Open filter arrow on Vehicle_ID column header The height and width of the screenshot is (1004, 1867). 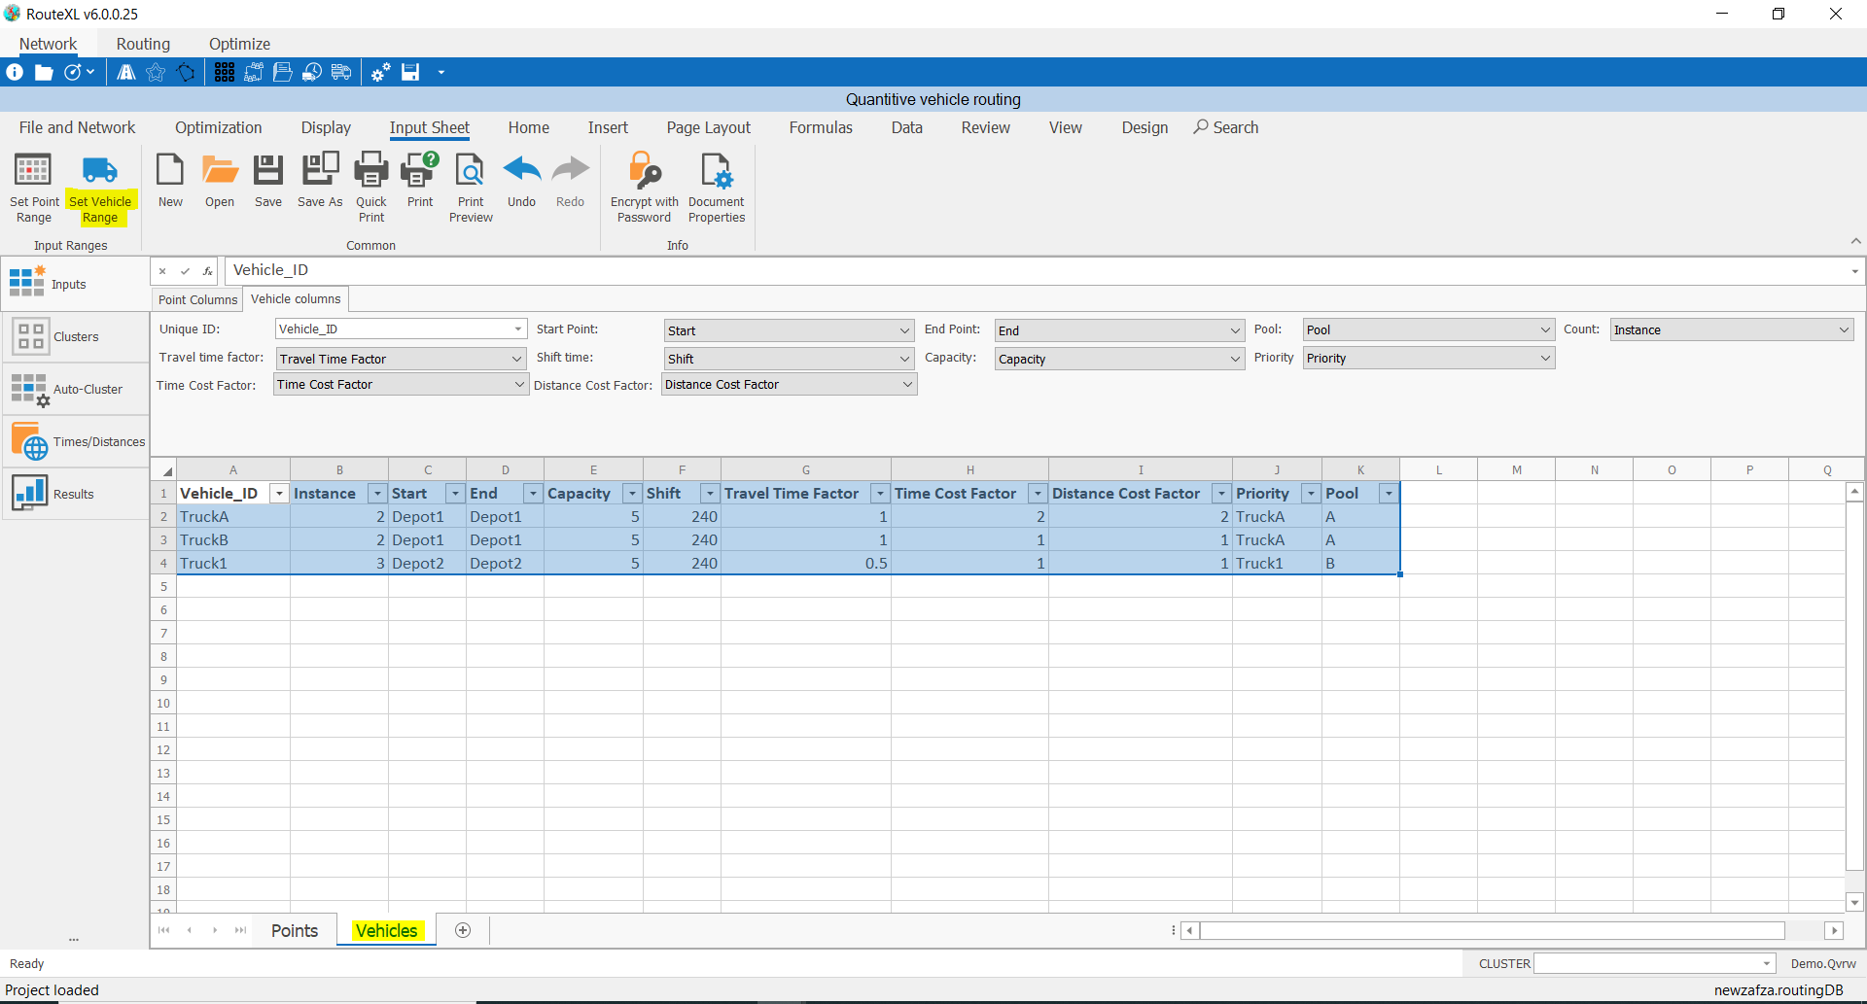point(279,494)
